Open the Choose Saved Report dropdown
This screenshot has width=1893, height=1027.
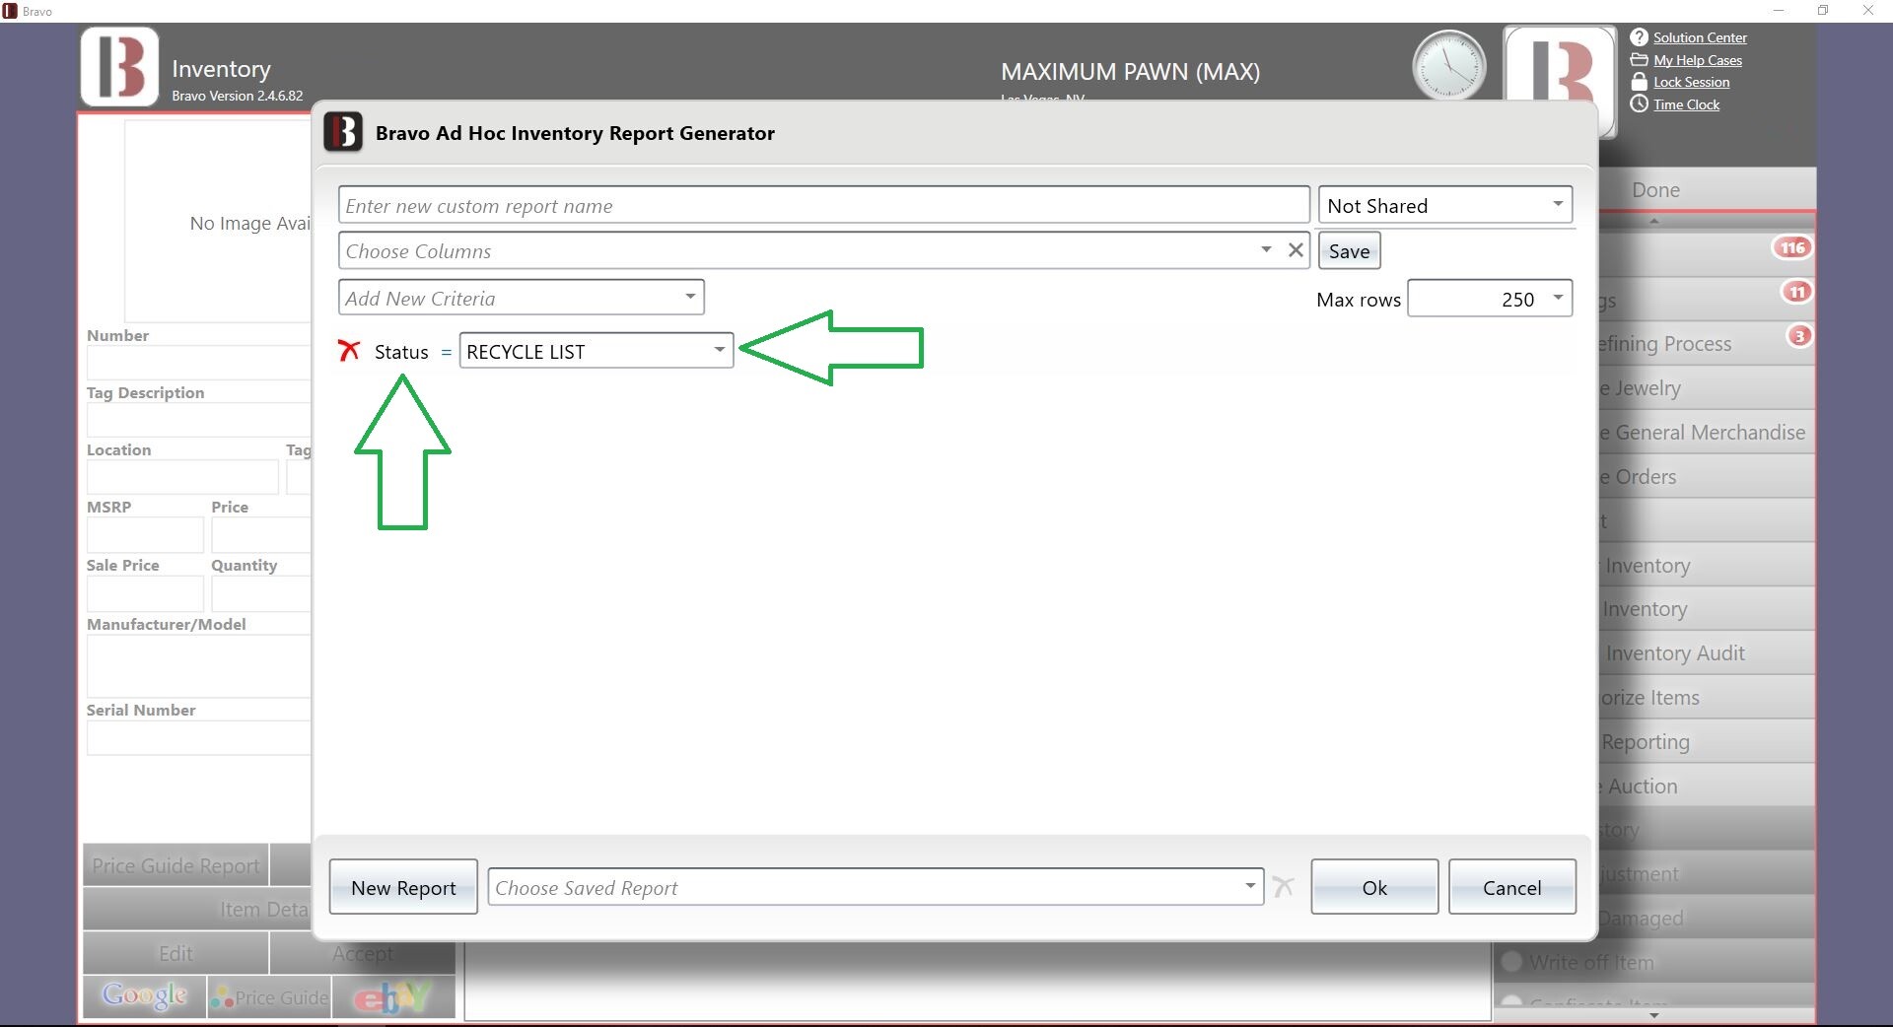point(876,887)
